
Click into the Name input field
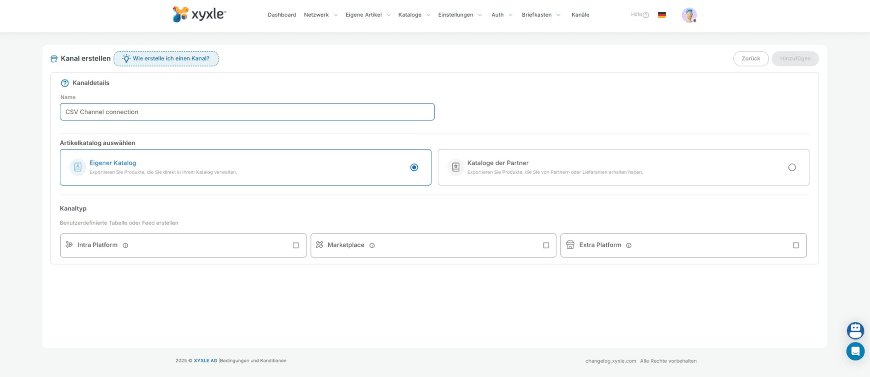[247, 112]
